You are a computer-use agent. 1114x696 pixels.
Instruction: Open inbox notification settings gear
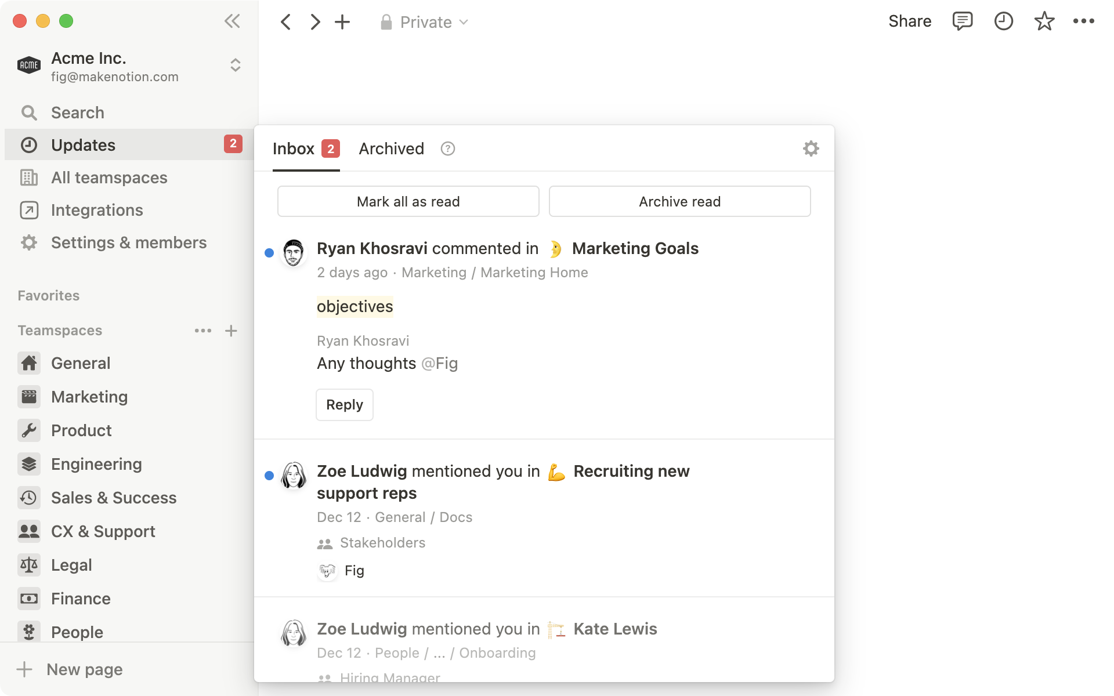(x=811, y=148)
